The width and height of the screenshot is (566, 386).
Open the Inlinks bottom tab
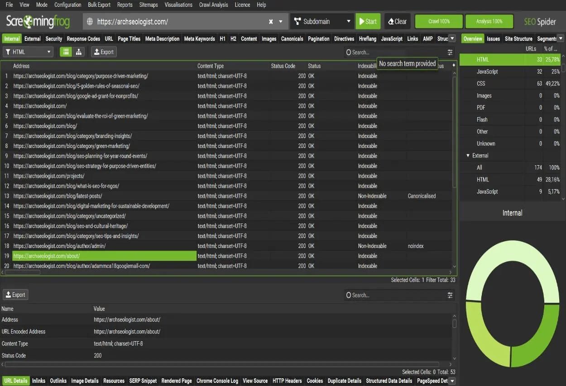tap(38, 381)
